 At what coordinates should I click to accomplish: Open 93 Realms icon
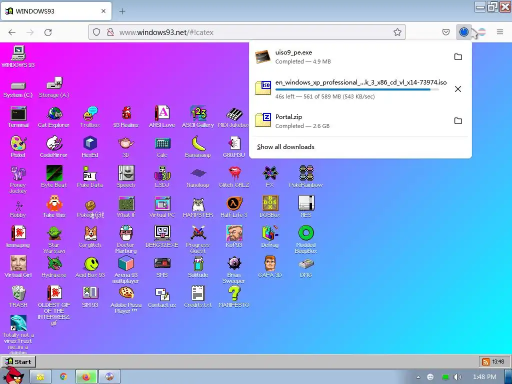click(x=126, y=116)
